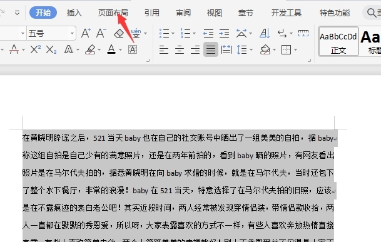Screen dimensions: 381x242
Task: Select the 引用 tab
Action: tap(152, 13)
